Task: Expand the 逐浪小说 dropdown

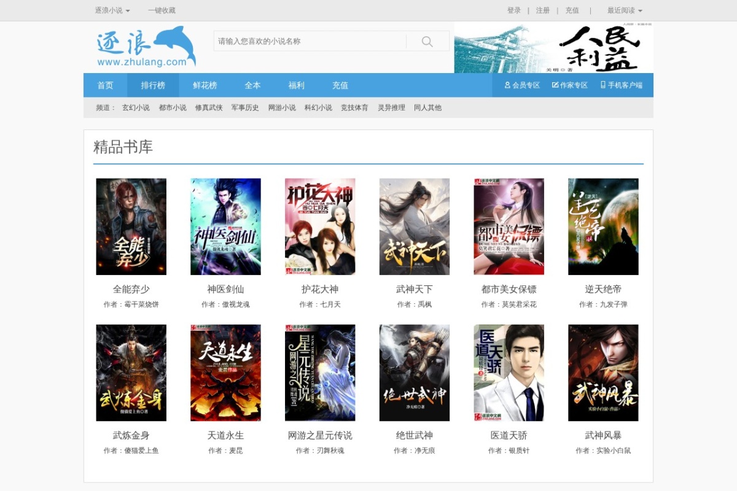Action: (112, 10)
